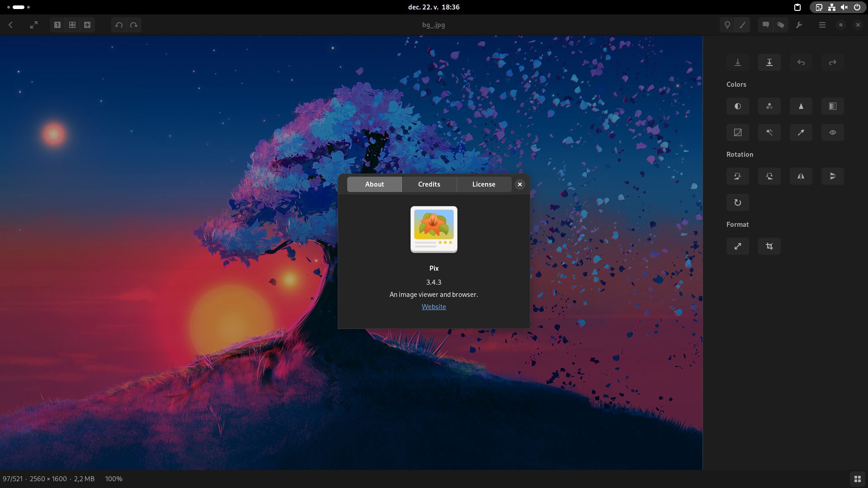Viewport: 868px width, 488px height.
Task: Click the clipboard indicator in top bar
Action: [x=797, y=7]
